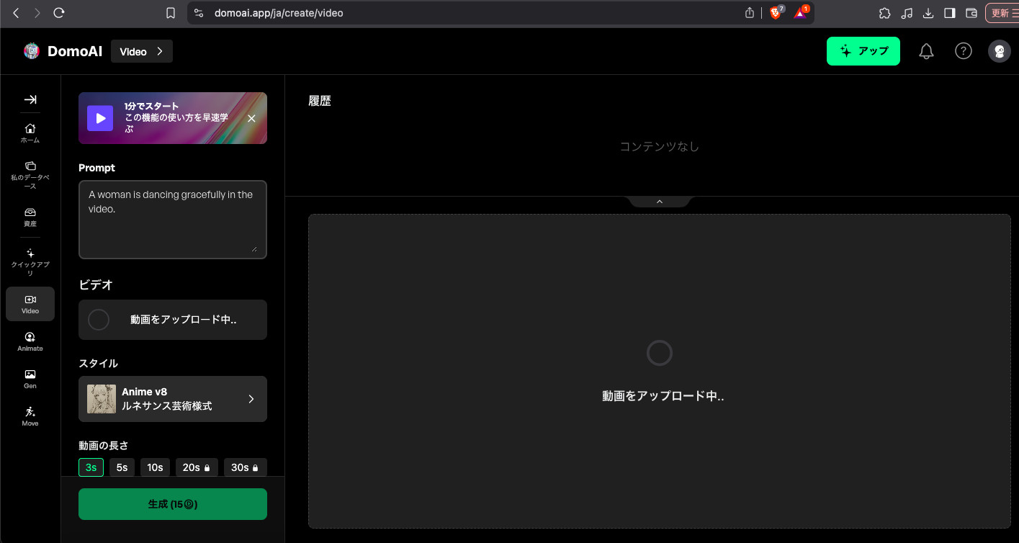Open 資産 assets section
Image resolution: width=1019 pixels, height=543 pixels.
[30, 217]
